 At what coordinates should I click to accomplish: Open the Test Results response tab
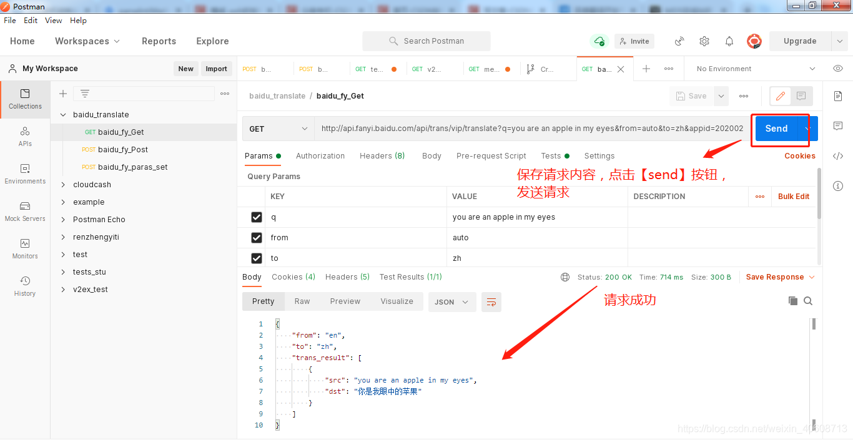[411, 277]
